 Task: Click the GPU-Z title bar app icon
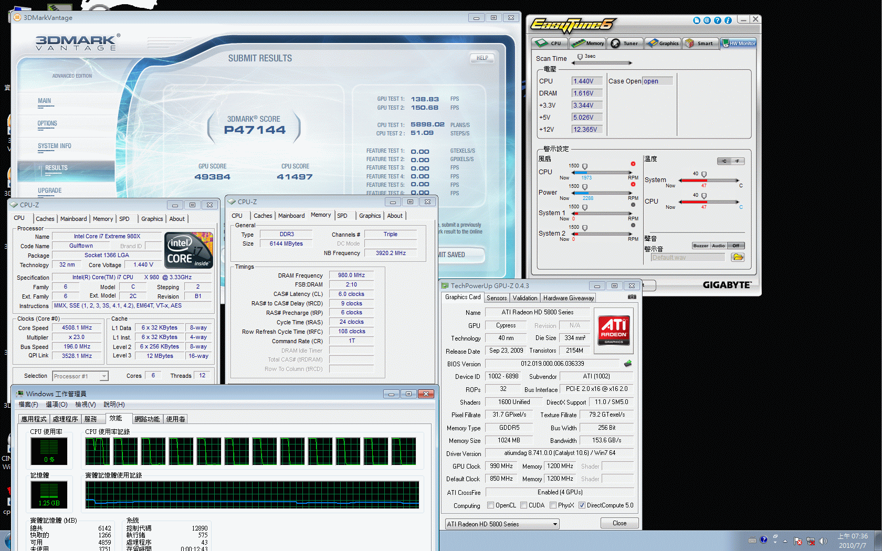(x=445, y=286)
